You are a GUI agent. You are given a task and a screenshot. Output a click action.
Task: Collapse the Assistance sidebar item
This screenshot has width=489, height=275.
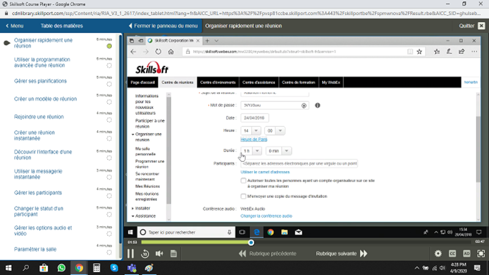click(133, 216)
